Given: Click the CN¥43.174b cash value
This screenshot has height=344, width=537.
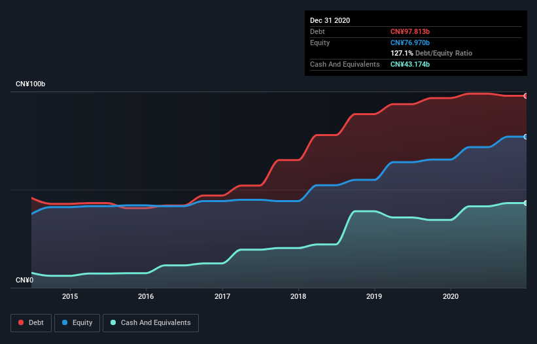Looking at the screenshot, I should (410, 64).
